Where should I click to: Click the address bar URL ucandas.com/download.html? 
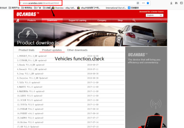pyautogui.click(x=40, y=3)
